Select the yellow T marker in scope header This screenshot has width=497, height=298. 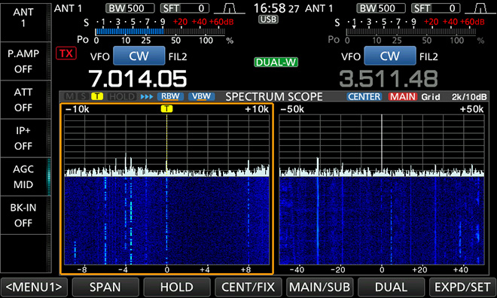tap(97, 96)
